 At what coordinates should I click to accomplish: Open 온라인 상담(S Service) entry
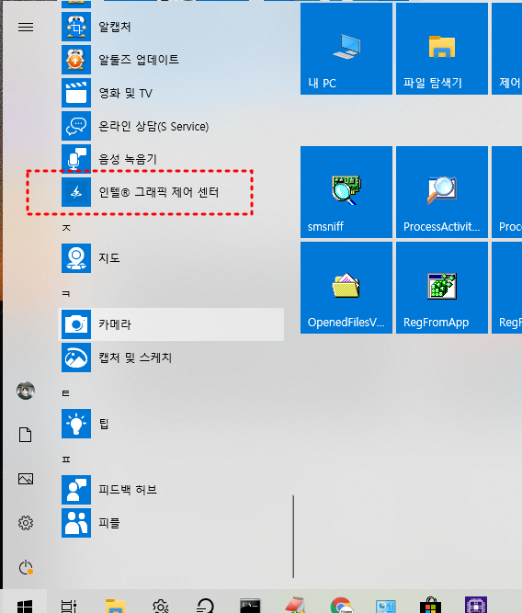(171, 126)
